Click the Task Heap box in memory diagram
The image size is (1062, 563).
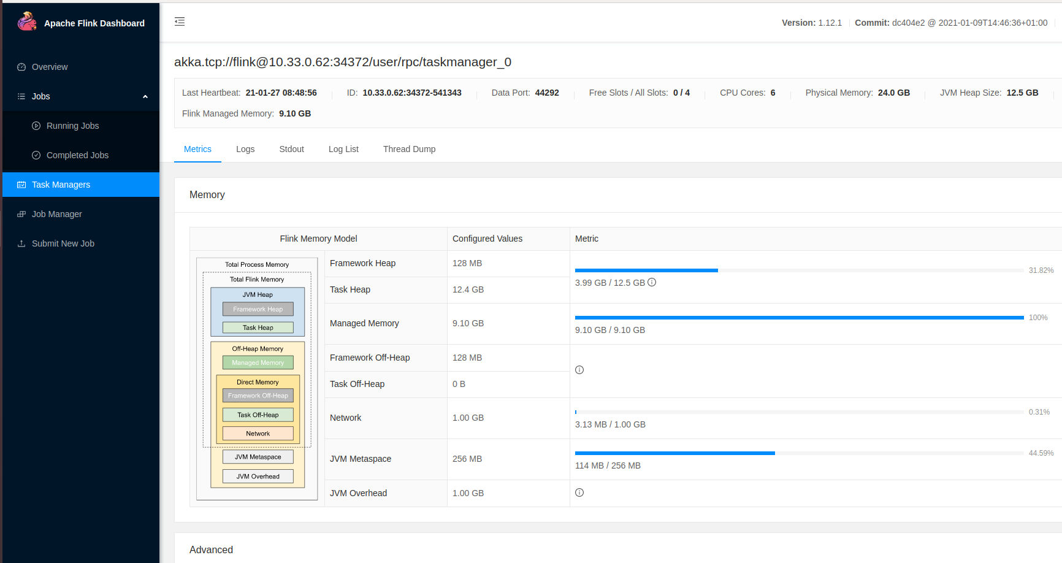click(258, 327)
